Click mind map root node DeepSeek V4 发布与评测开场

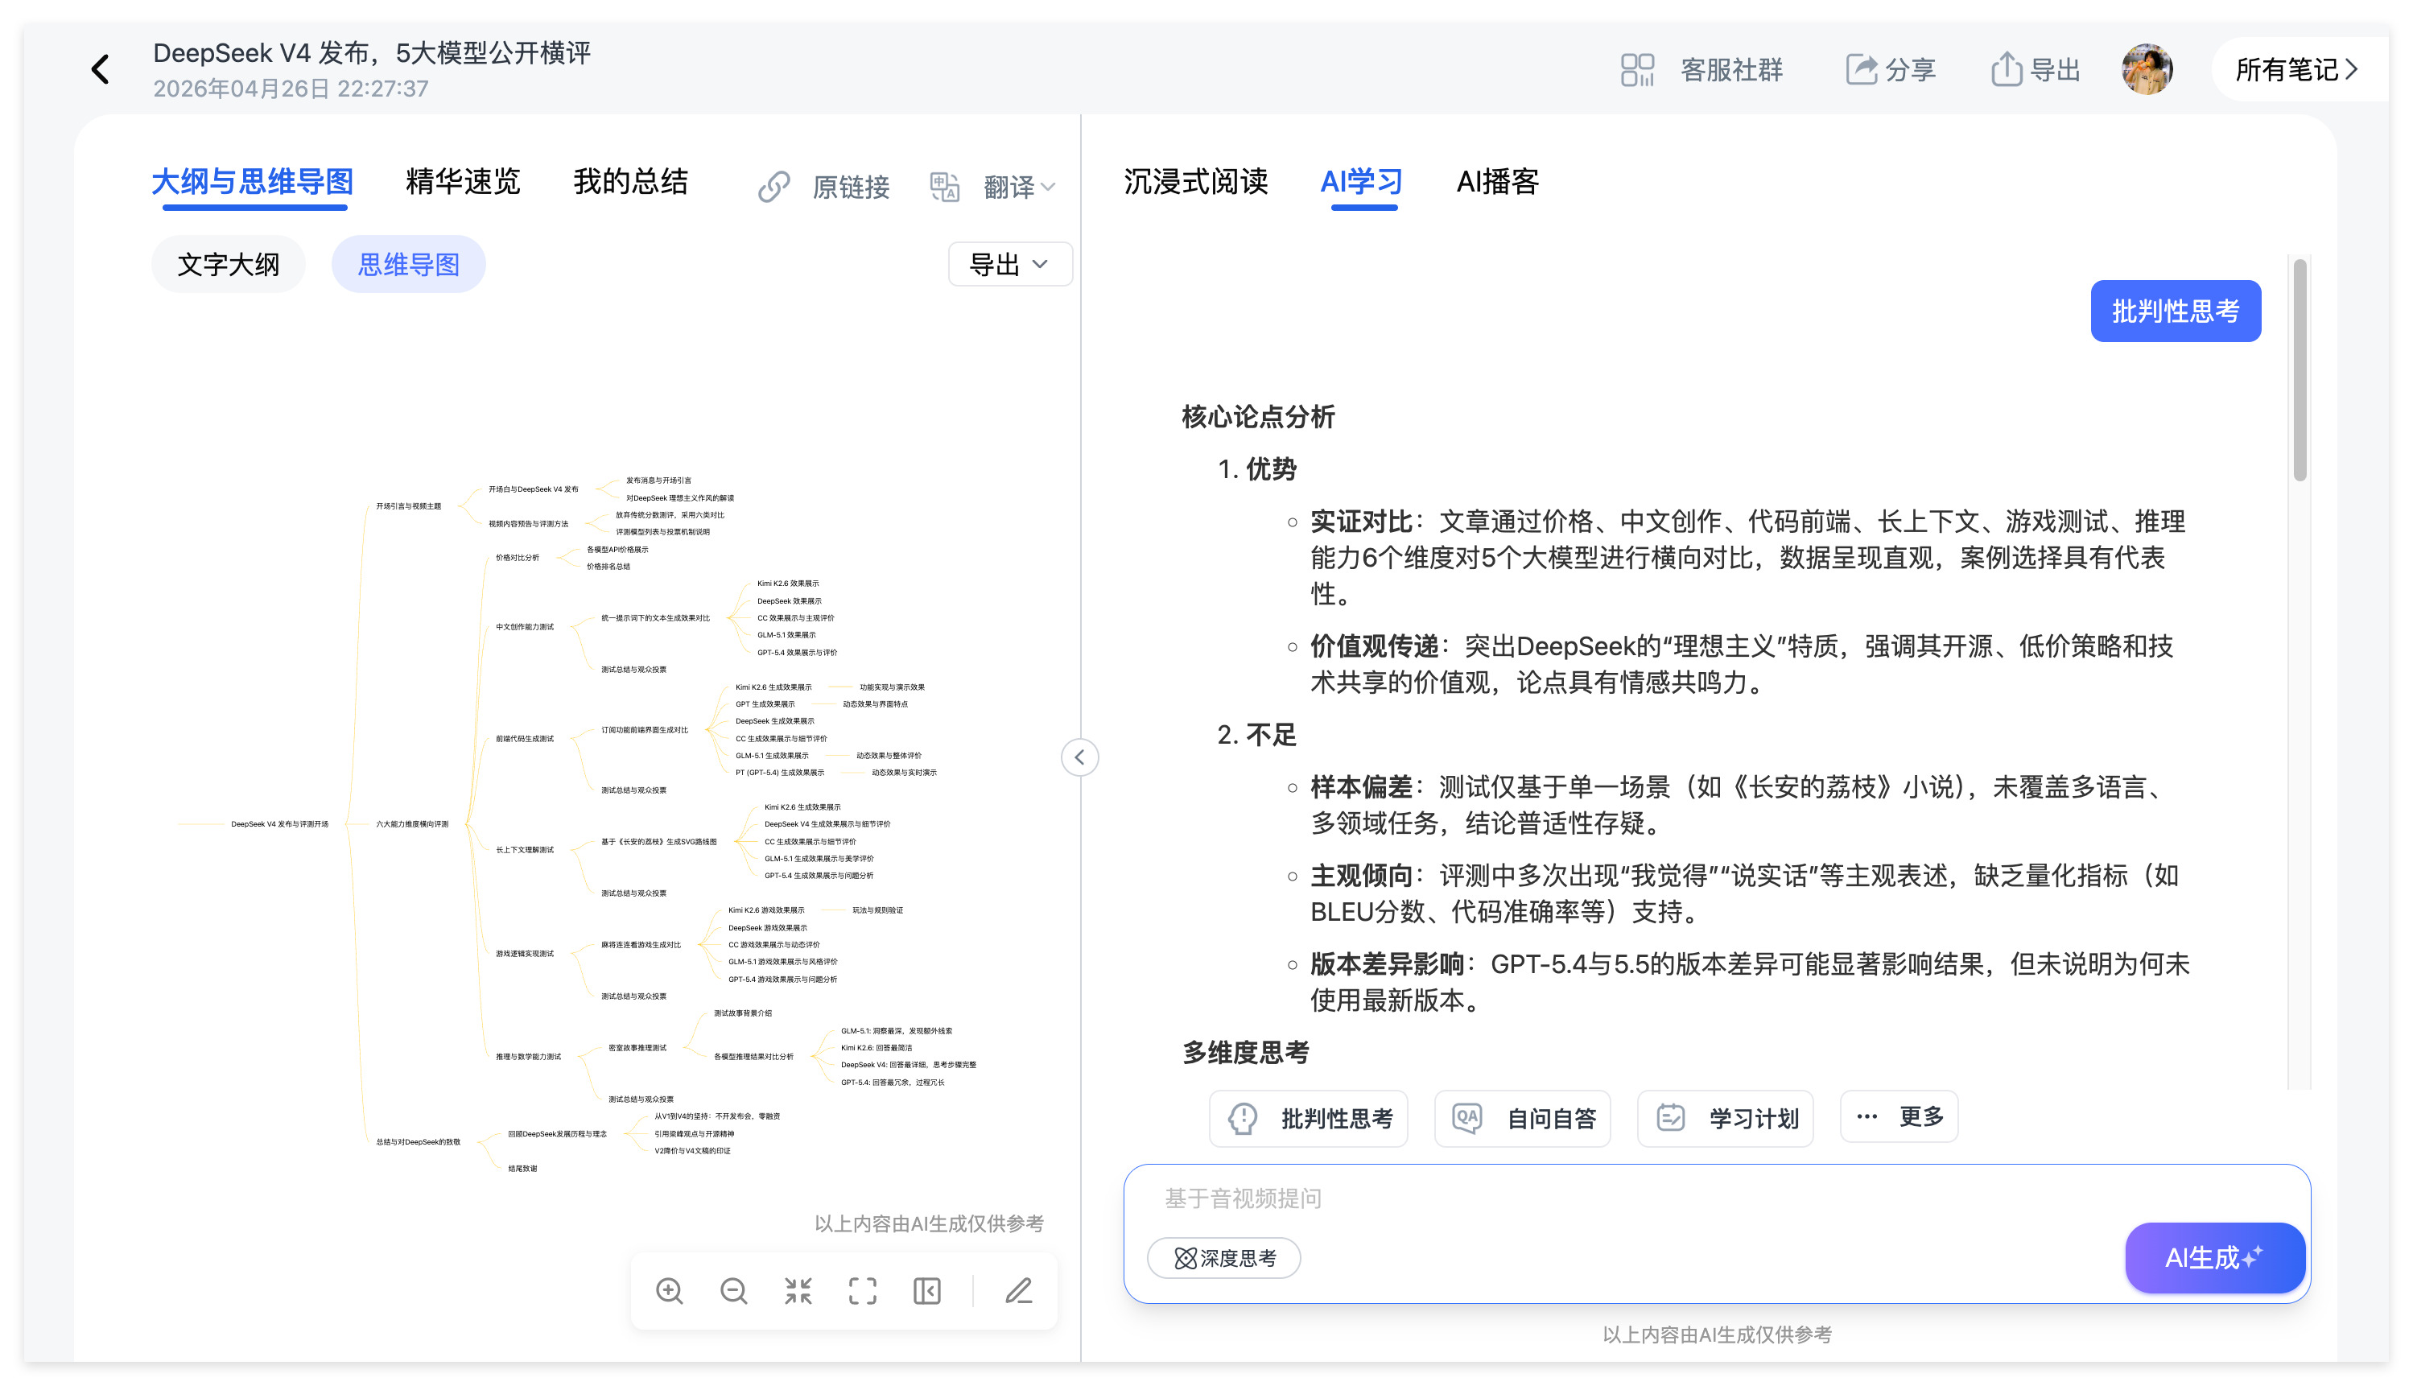pos(280,824)
